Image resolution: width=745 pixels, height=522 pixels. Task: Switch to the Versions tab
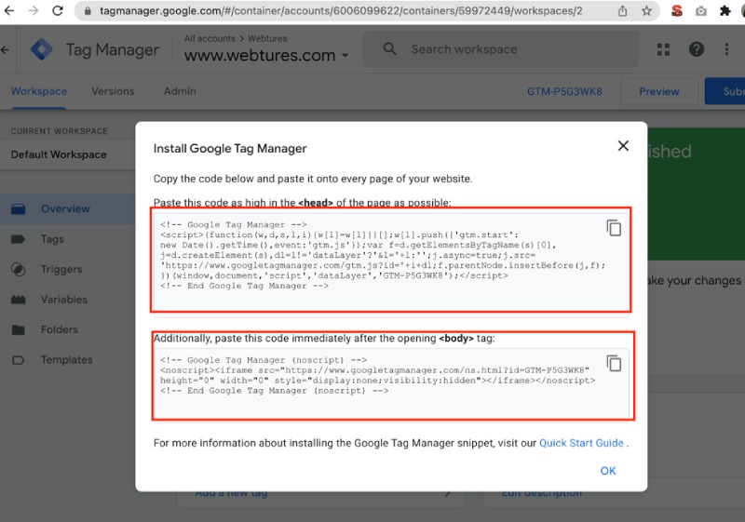(x=113, y=91)
